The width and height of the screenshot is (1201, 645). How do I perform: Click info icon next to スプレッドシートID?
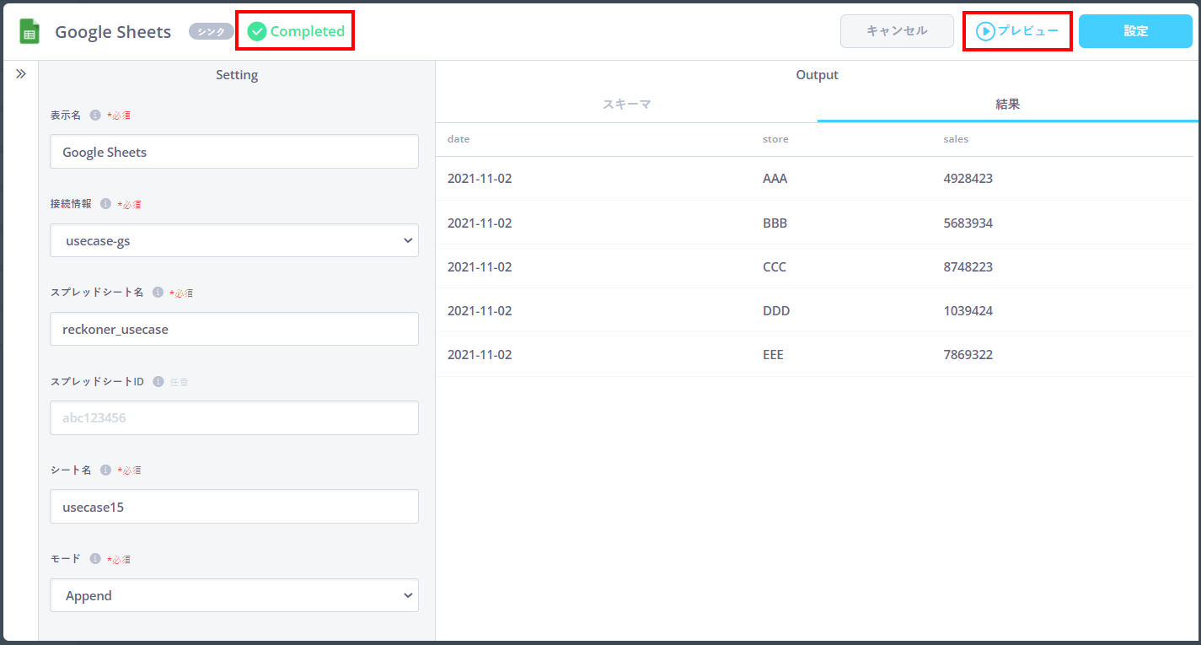tap(158, 381)
